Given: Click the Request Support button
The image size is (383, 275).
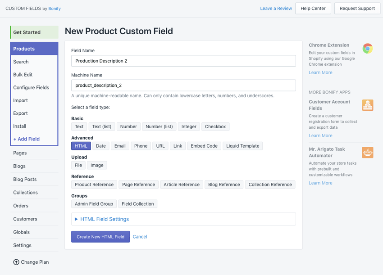Looking at the screenshot, I should [x=357, y=9].
